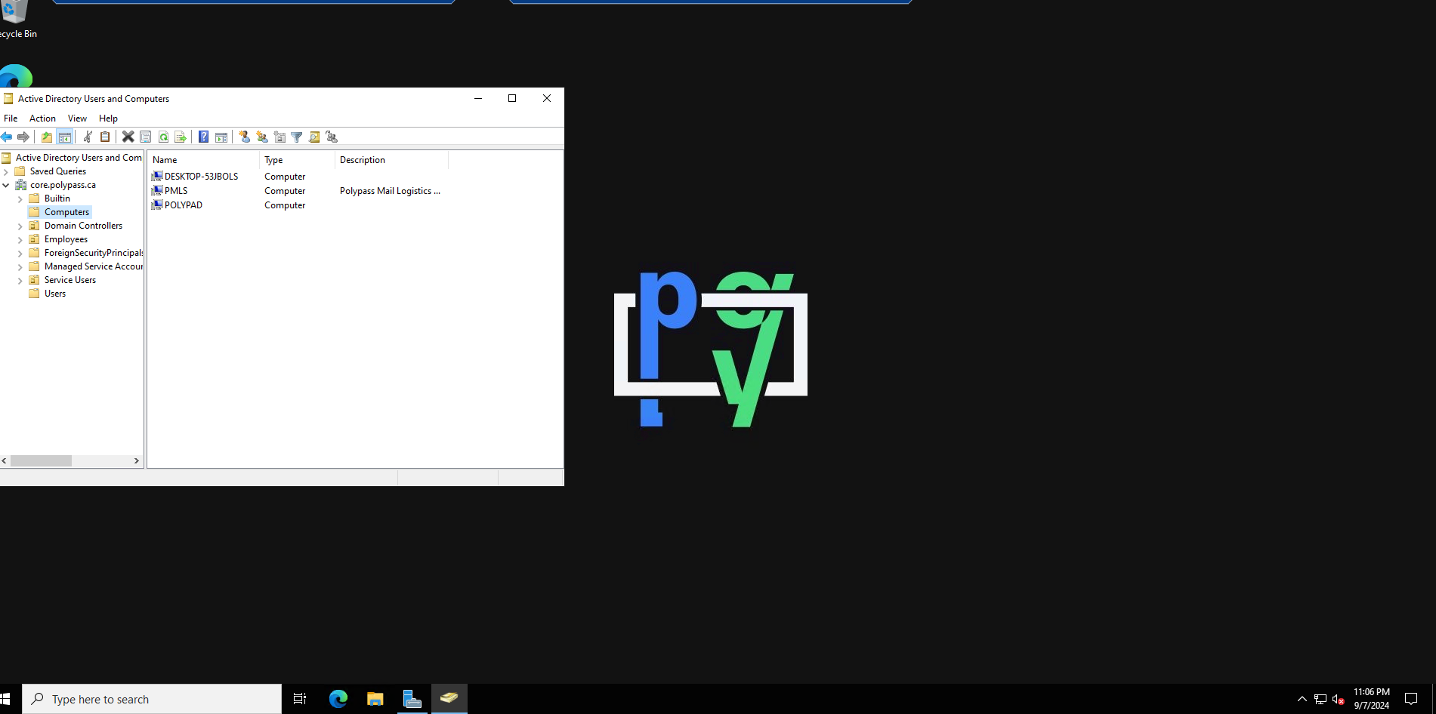The image size is (1436, 714).
Task: Open Server Manager from the taskbar
Action: [412, 699]
